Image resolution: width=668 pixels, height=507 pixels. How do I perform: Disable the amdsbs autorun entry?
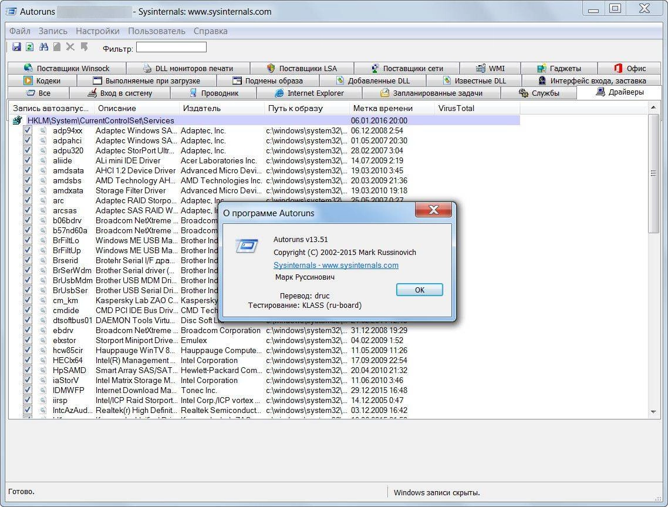click(x=27, y=180)
